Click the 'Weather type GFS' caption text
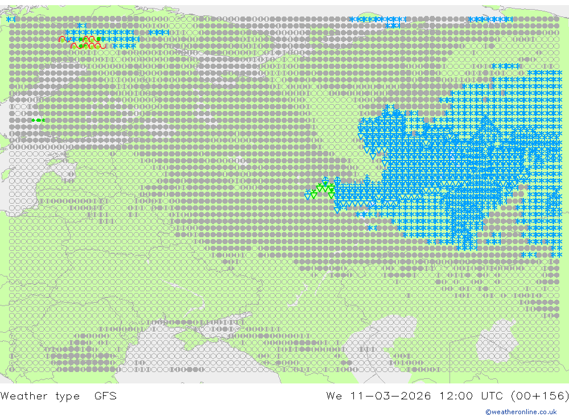This screenshot has height=417, width=569. (59, 395)
